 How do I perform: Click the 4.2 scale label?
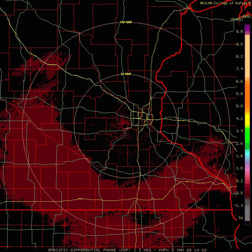tap(239, 119)
